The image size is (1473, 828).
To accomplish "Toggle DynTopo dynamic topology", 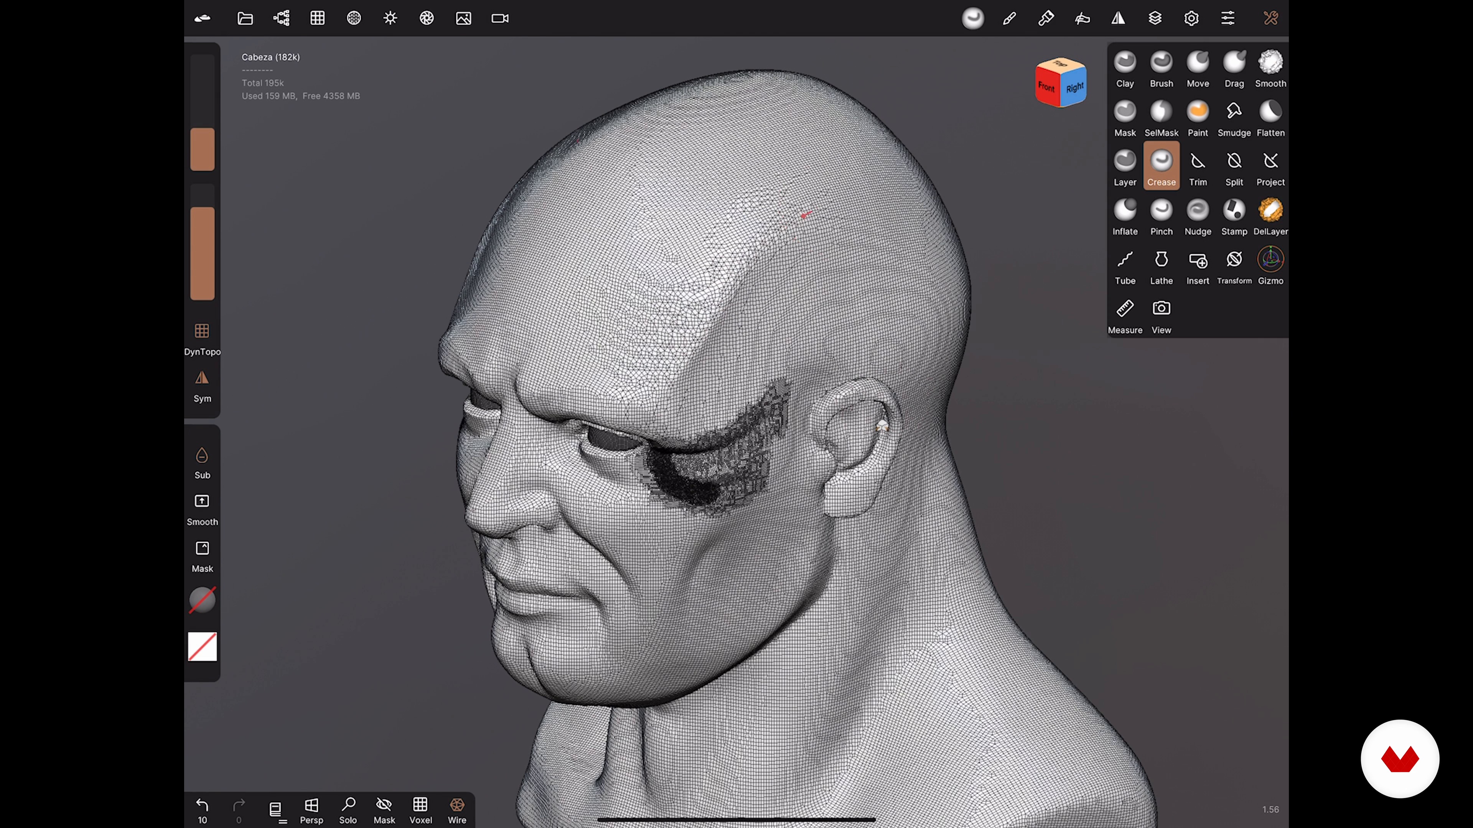I will (x=202, y=338).
